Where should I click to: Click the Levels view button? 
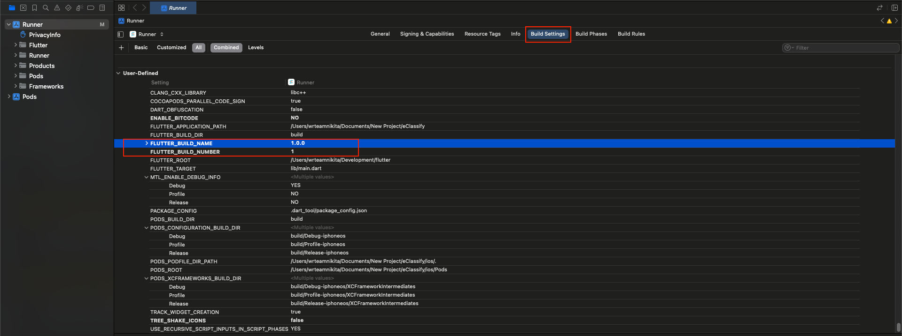(x=256, y=48)
